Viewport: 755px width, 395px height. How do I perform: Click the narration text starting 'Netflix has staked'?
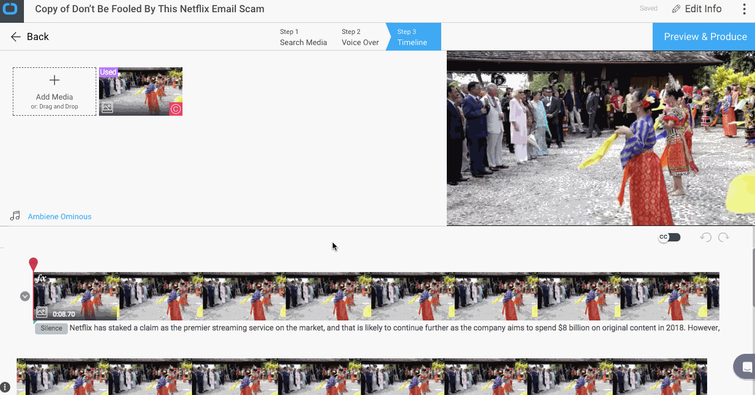[394, 328]
